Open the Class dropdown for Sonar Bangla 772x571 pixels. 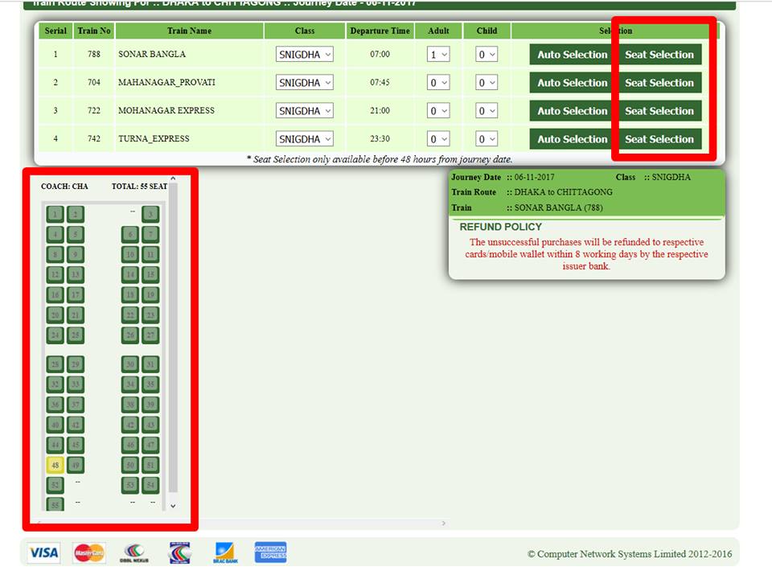tap(305, 55)
